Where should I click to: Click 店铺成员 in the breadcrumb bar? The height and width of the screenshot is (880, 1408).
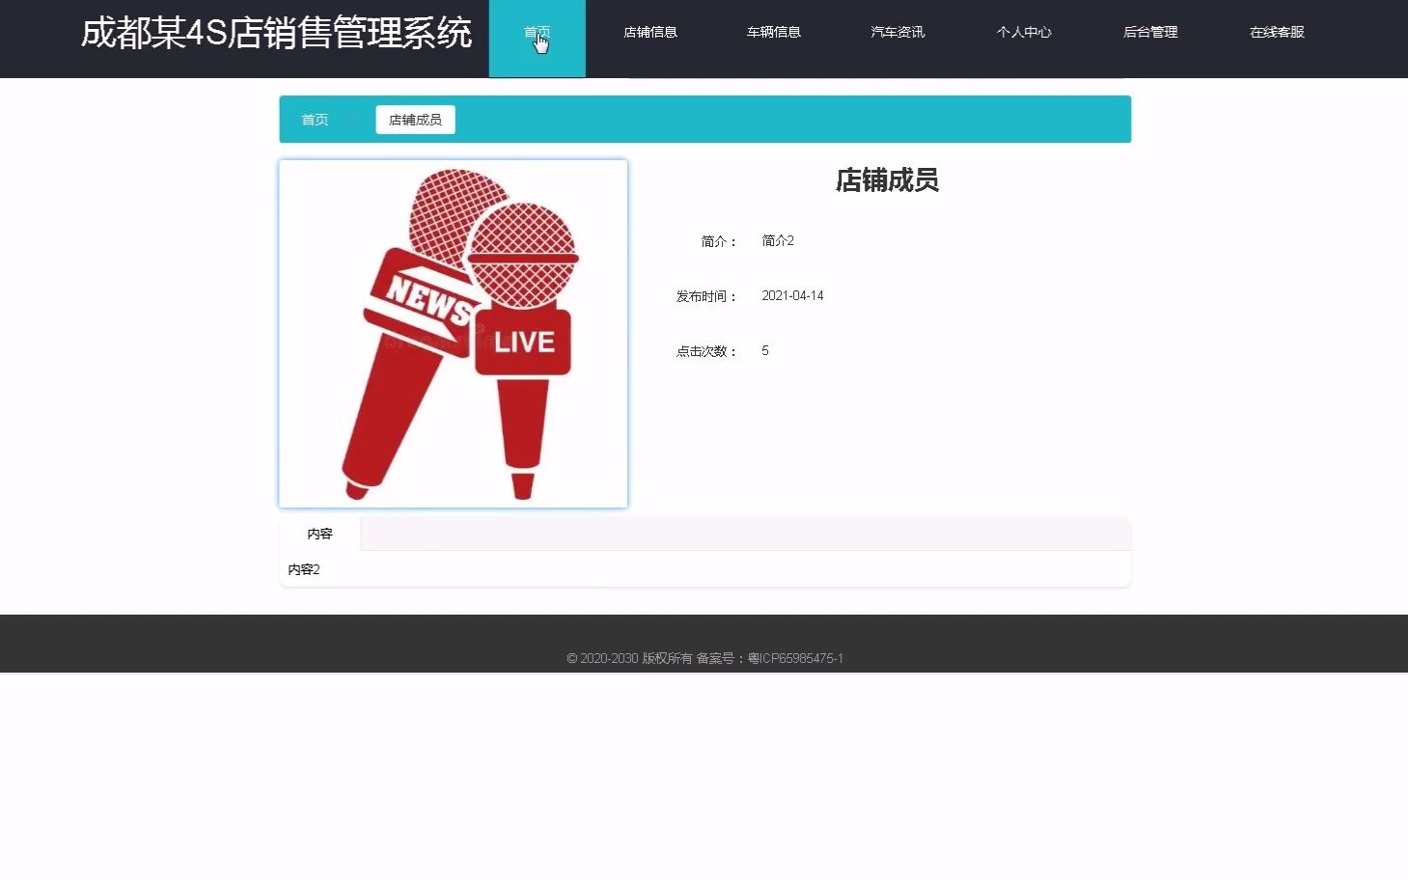coord(414,119)
